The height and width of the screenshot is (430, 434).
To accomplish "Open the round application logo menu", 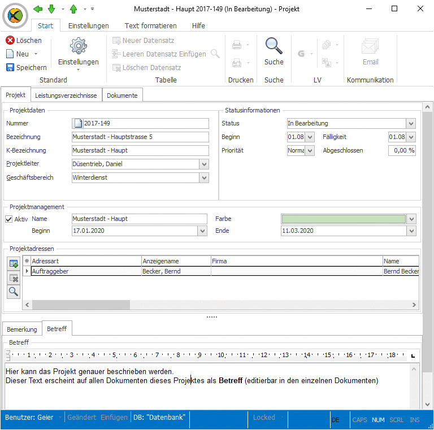I will coord(15,16).
